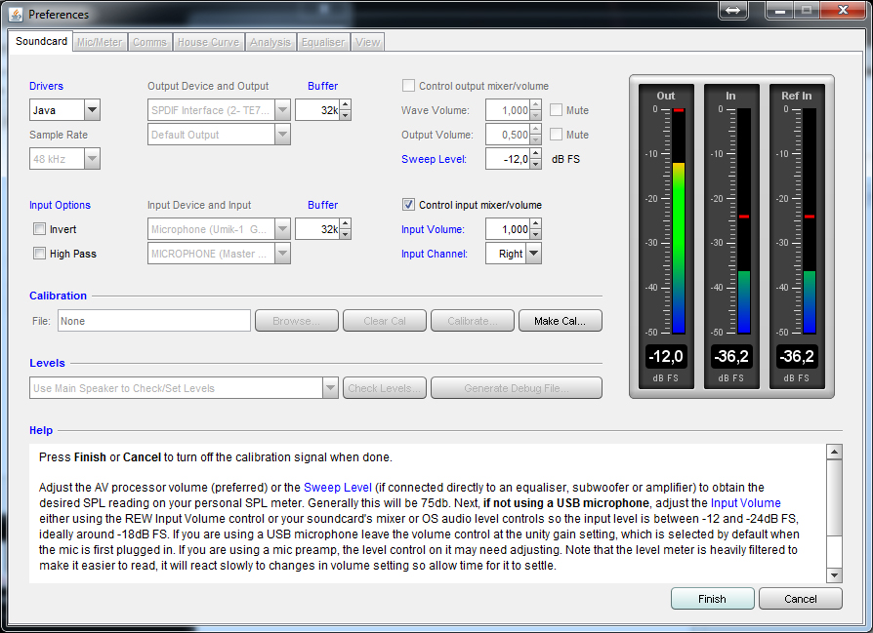This screenshot has height=633, width=873.
Task: Decrease the Sweep Level with down arrow
Action: coord(534,164)
